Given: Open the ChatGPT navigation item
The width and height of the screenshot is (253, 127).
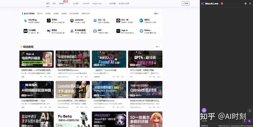Looking at the screenshot, I should pyautogui.click(x=86, y=4).
